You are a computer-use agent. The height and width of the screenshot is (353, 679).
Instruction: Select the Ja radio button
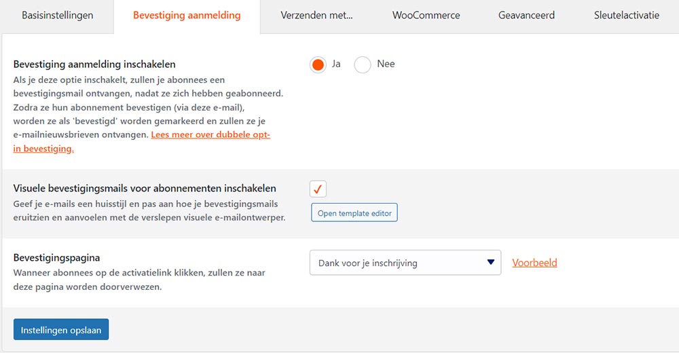tap(317, 64)
